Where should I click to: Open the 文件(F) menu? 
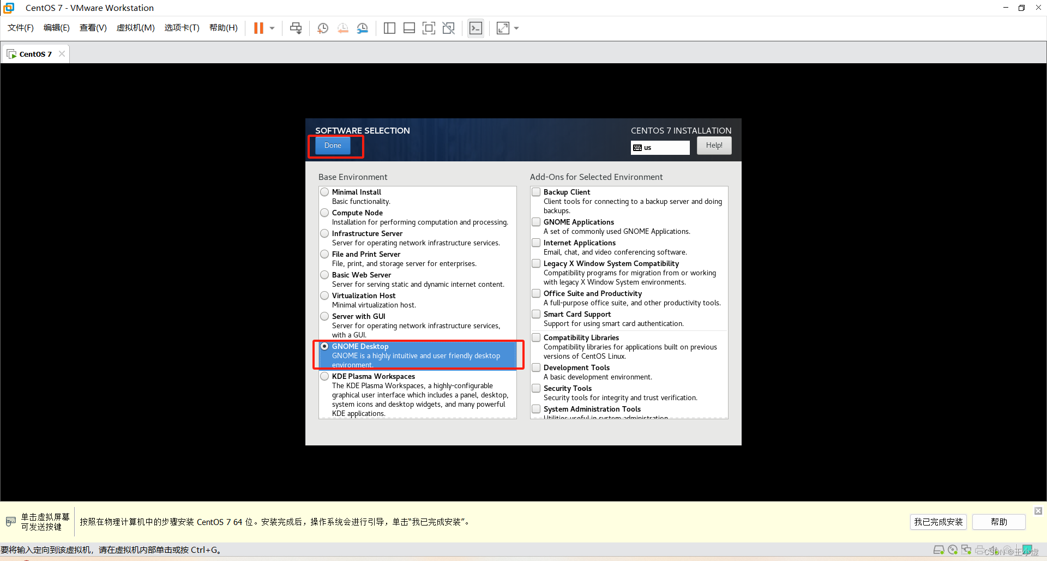(21, 28)
